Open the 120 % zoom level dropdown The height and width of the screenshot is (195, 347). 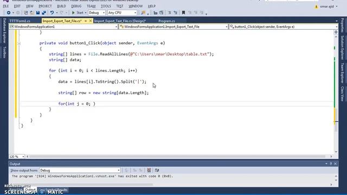pyautogui.click(x=17, y=157)
